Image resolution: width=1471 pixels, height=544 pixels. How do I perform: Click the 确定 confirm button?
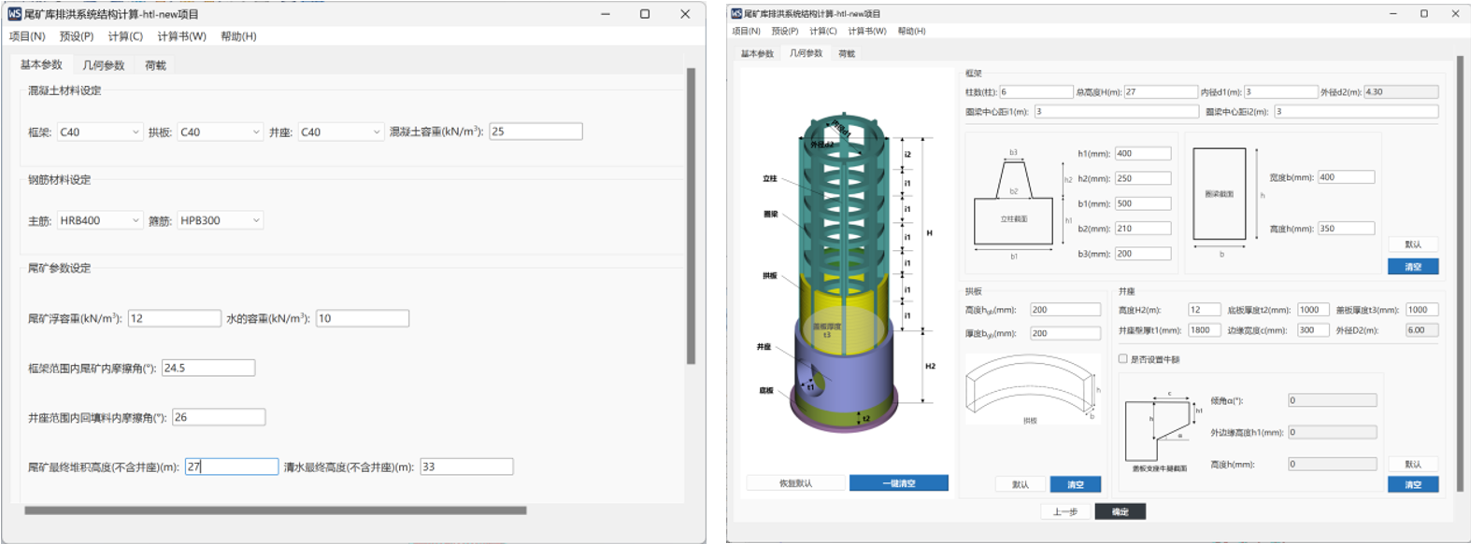point(1121,512)
